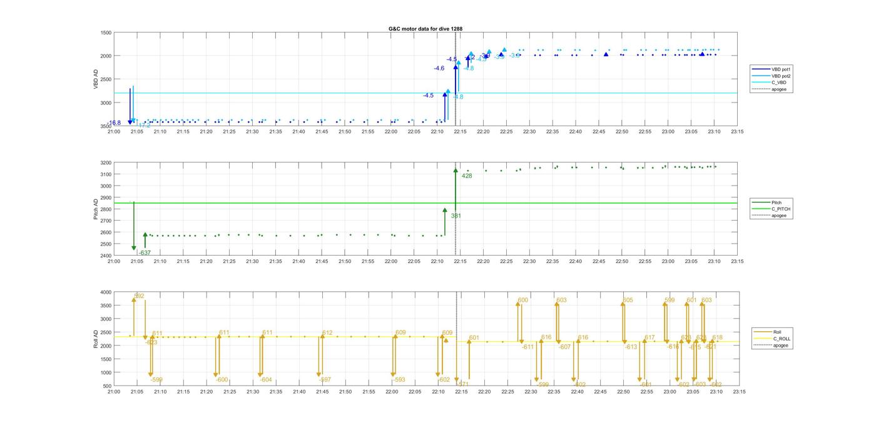Click the "-593" roll data label
Image resolution: width=876 pixels, height=433 pixels.
399,380
